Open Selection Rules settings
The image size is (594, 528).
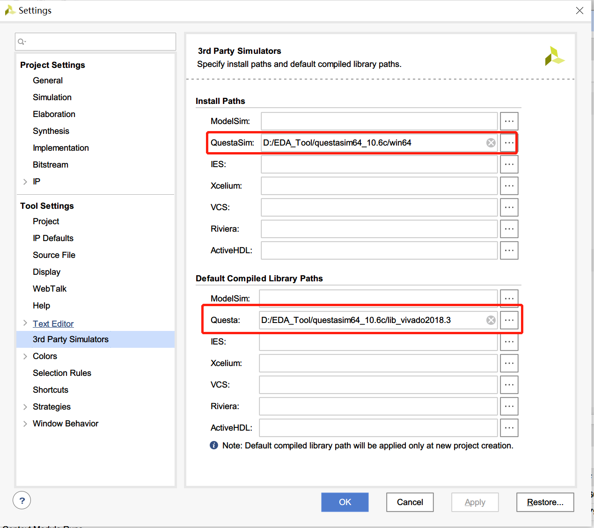(62, 373)
